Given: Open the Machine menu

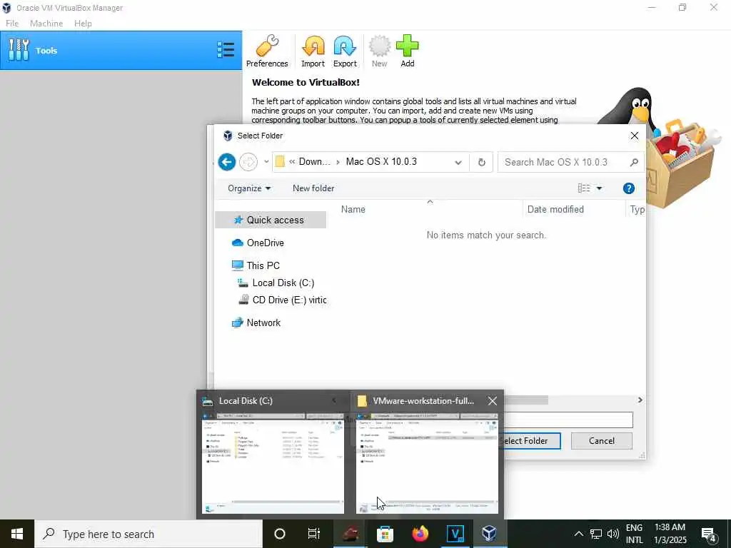Looking at the screenshot, I should point(46,24).
